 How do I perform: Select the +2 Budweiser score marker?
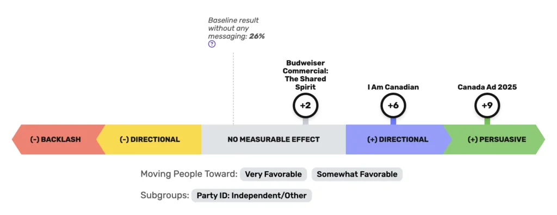click(x=306, y=106)
